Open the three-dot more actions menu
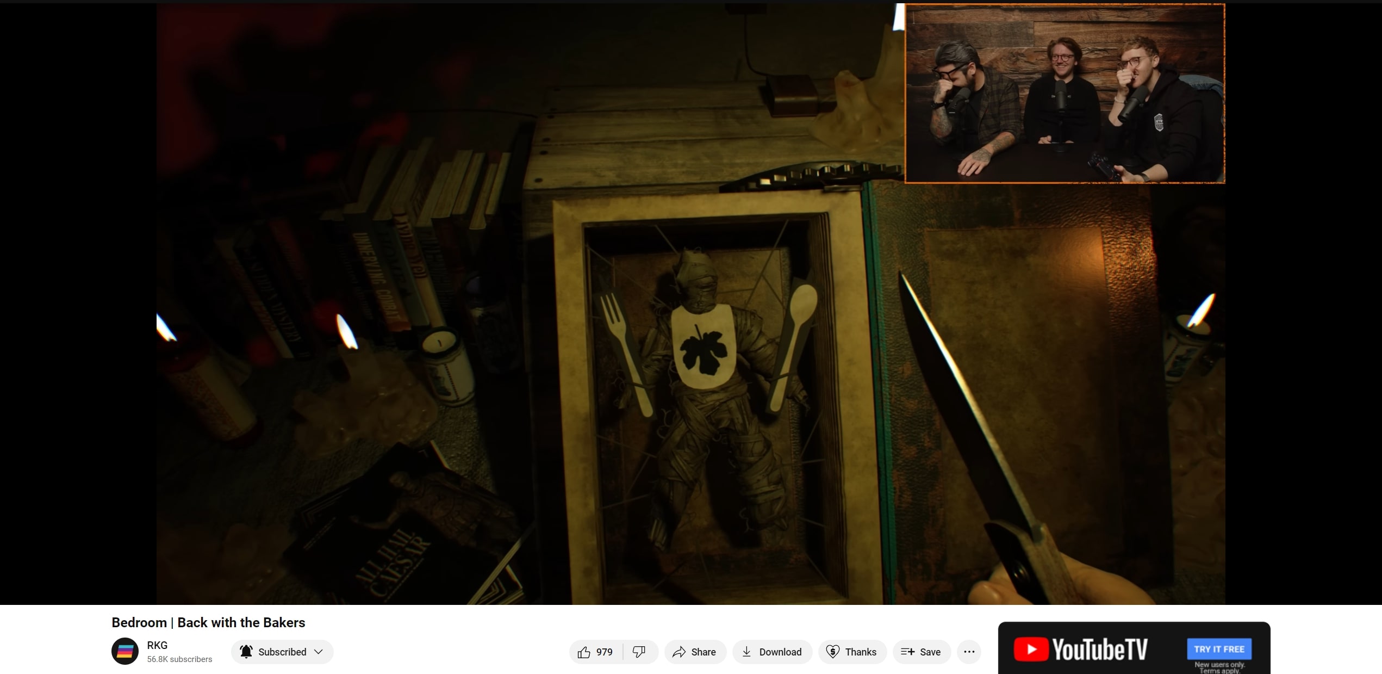The image size is (1382, 674). click(969, 652)
